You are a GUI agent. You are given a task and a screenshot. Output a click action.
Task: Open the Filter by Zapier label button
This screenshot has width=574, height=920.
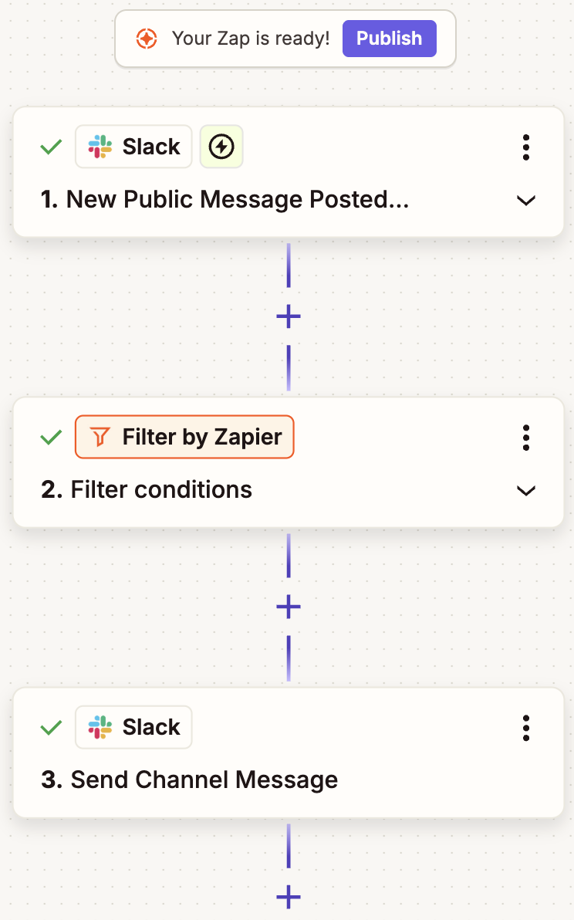tap(184, 437)
